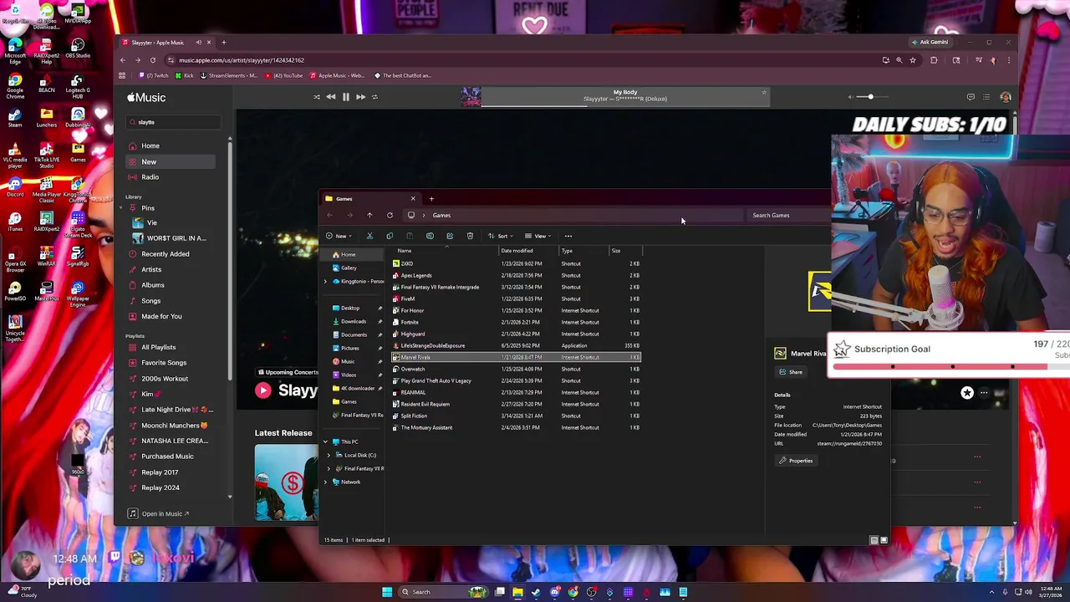Open the WinRAR desktop shortcut

click(47, 256)
